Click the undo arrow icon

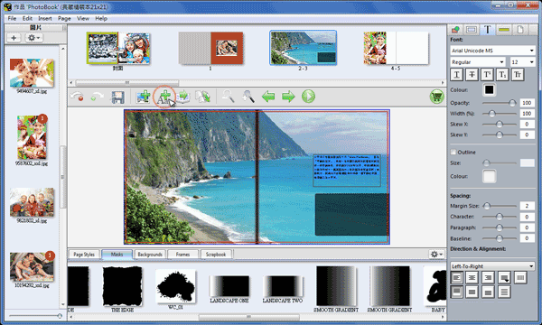pos(77,97)
